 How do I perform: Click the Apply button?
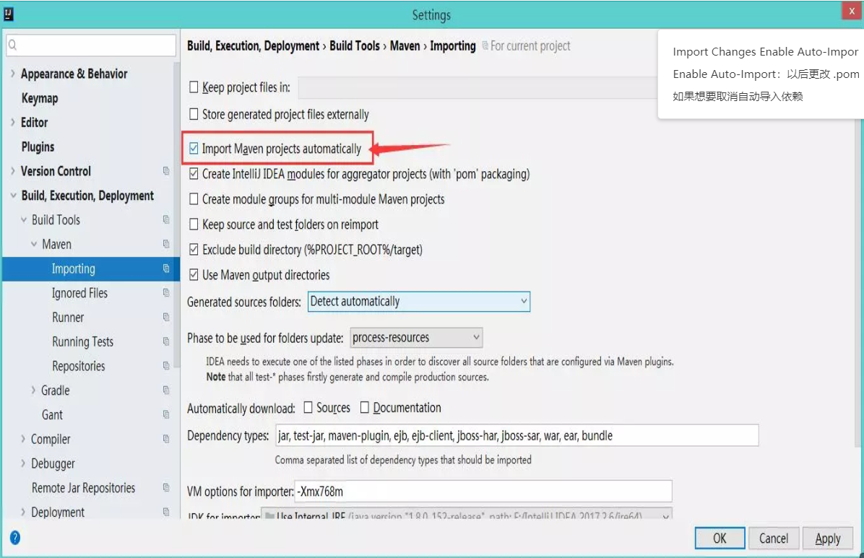(x=828, y=538)
